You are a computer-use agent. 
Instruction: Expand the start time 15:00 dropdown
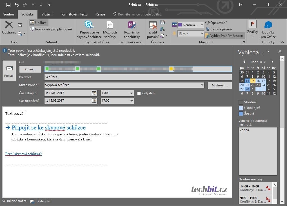coord(132,93)
